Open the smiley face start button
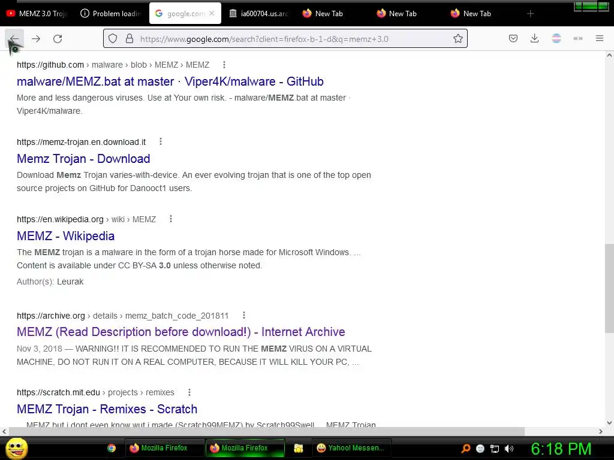614x460 pixels. click(x=16, y=448)
